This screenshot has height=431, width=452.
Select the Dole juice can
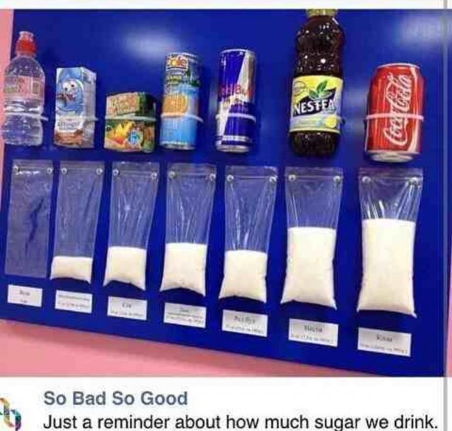pyautogui.click(x=181, y=101)
